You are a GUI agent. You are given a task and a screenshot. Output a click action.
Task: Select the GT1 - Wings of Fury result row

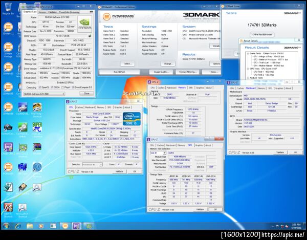click(x=269, y=56)
